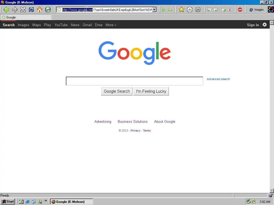This screenshot has width=274, height=205.
Task: Open the Home page icon
Action: pos(40,10)
